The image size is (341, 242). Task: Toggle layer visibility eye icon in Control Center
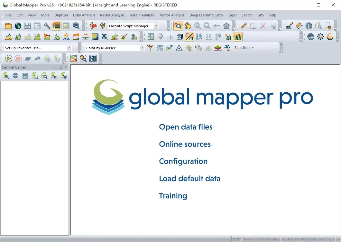coord(54,75)
